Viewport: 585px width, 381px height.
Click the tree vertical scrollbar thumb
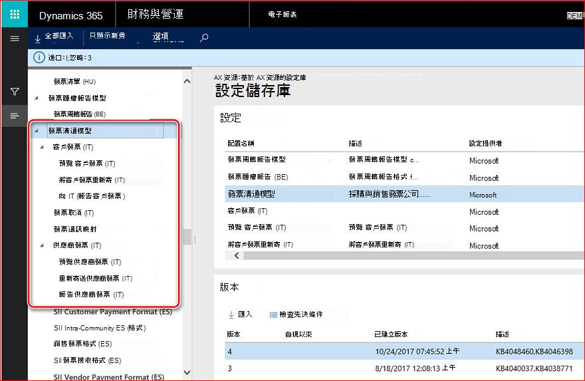coord(187,237)
